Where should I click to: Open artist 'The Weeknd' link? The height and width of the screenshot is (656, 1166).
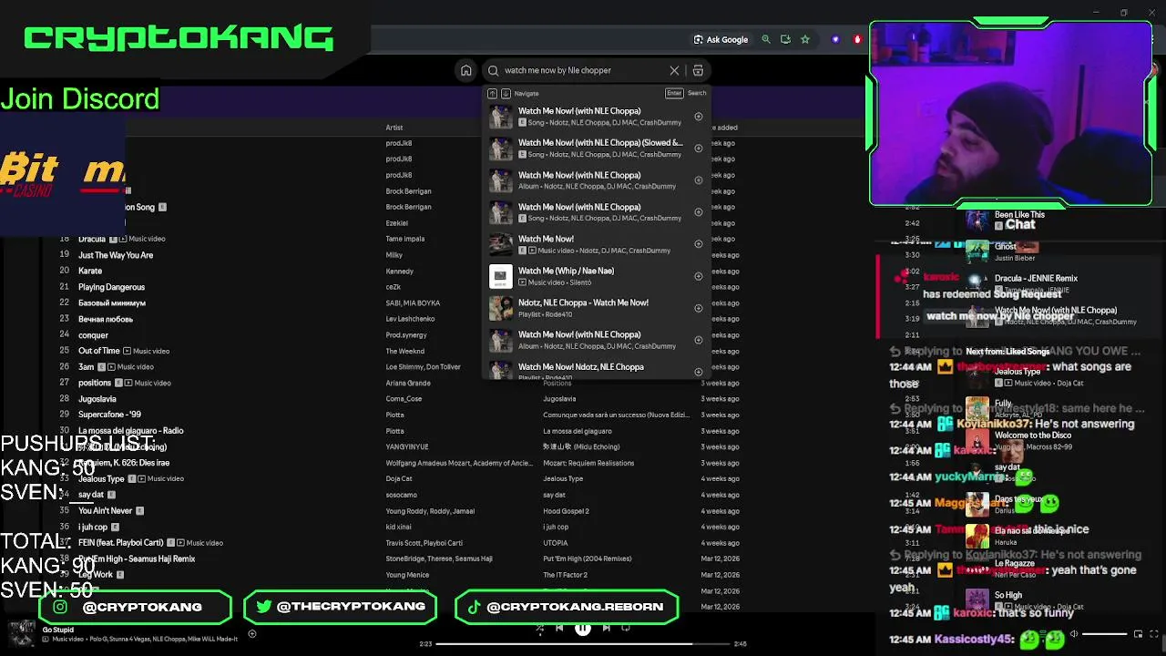coord(404,351)
